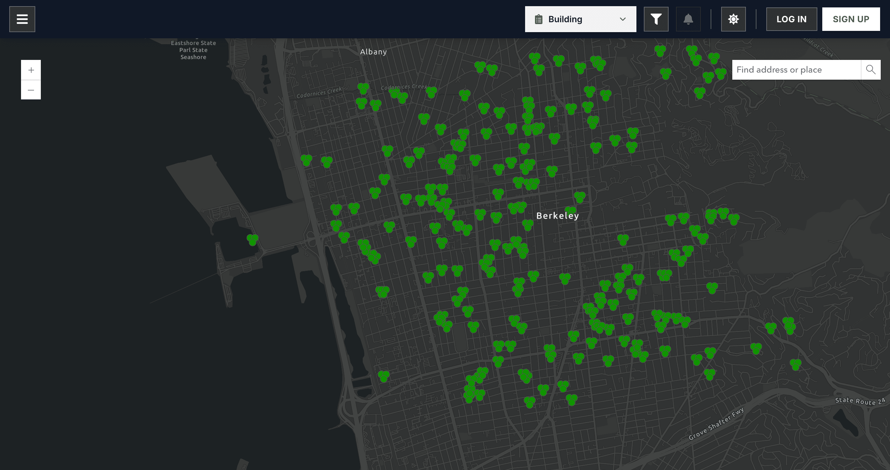Open the filter funnel tool
890x470 pixels.
pos(656,19)
